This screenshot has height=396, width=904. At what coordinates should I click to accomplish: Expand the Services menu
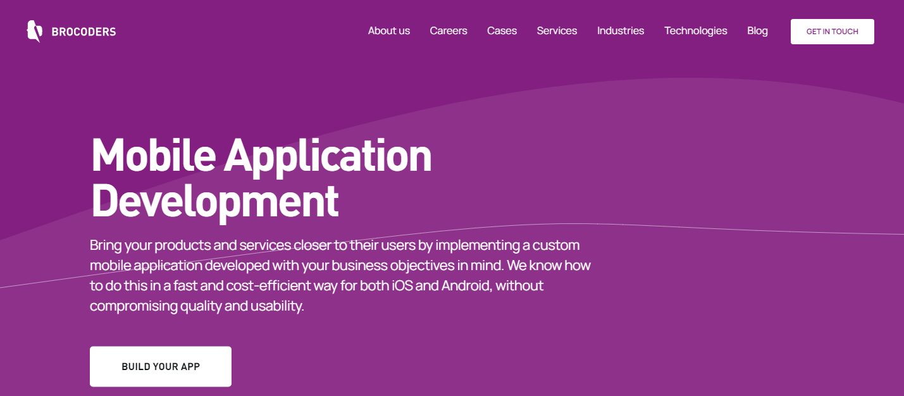pos(557,30)
